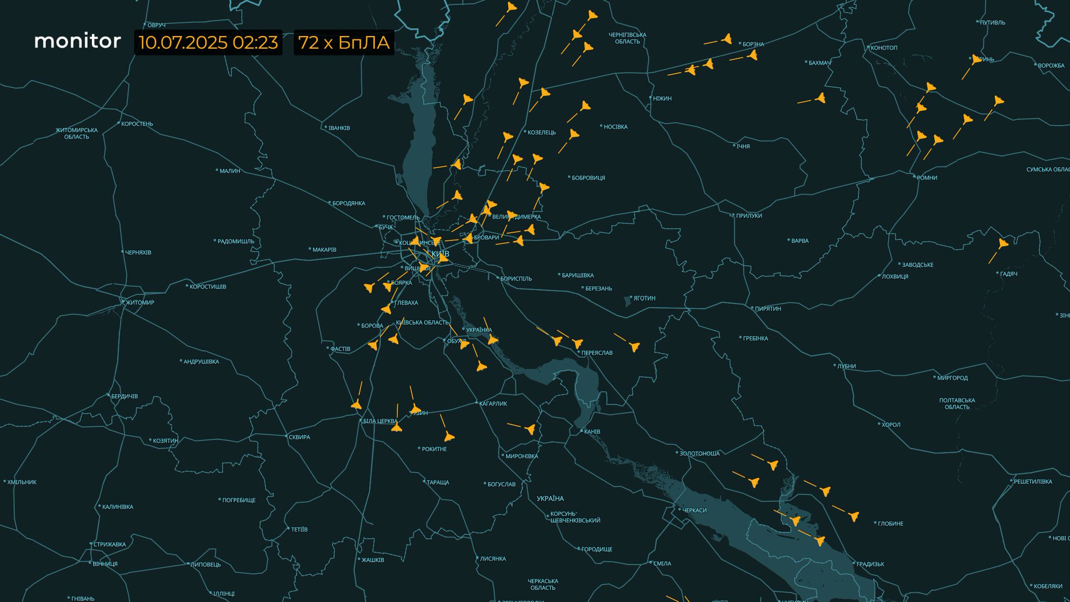1070x602 pixels.
Task: Click the Черкаси city label
Action: coord(694,510)
